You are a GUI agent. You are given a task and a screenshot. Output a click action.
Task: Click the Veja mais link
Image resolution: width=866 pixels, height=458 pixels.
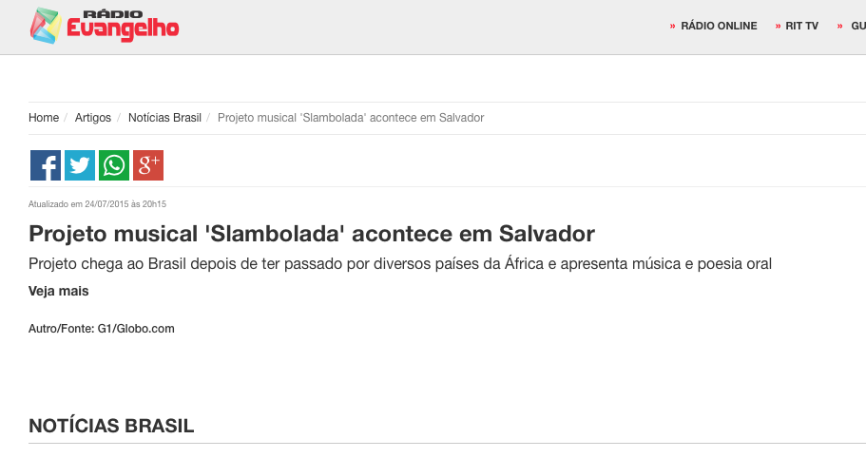pos(59,291)
